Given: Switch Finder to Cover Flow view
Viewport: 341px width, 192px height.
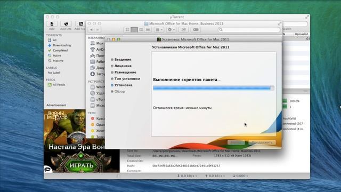Looking at the screenshot, I should tap(148, 30).
